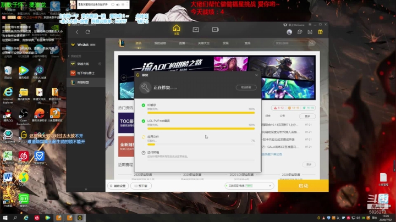Screen dimensions: 396x222
Task: Select the 直播 tab in LoL nav
Action: (x=182, y=43)
